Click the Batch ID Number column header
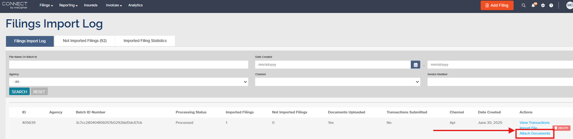573x139 pixels. tap(91, 112)
